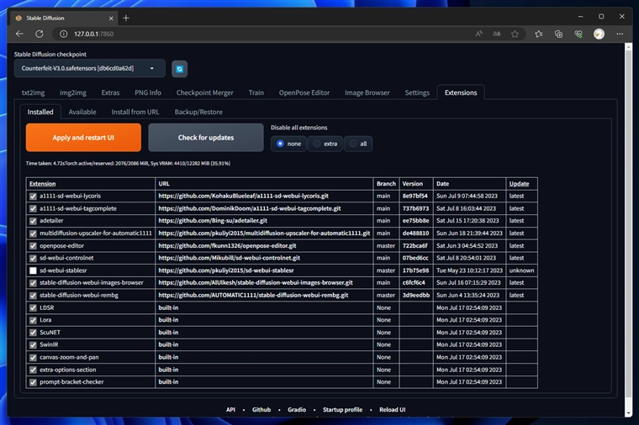This screenshot has width=639, height=425.
Task: Switch to the Available sub-tab
Action: point(82,112)
